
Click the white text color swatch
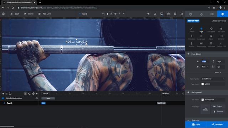203,84
